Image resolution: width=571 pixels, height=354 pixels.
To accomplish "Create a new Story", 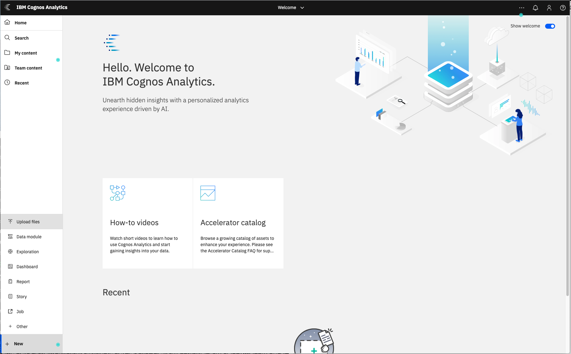I will tap(31, 297).
